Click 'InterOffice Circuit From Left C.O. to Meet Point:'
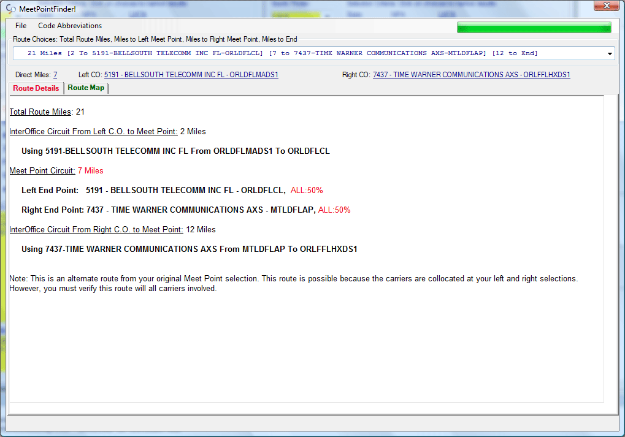625x437 pixels. pos(93,131)
